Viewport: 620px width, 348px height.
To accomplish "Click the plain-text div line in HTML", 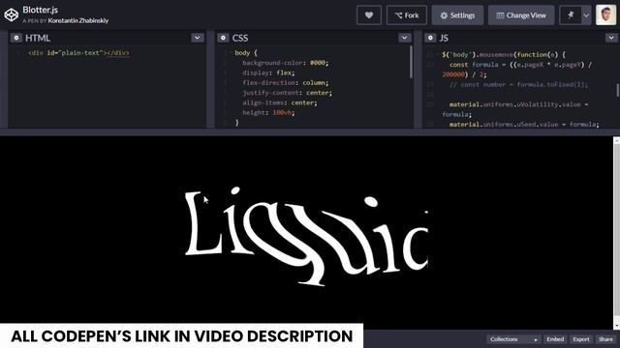I will (x=78, y=53).
